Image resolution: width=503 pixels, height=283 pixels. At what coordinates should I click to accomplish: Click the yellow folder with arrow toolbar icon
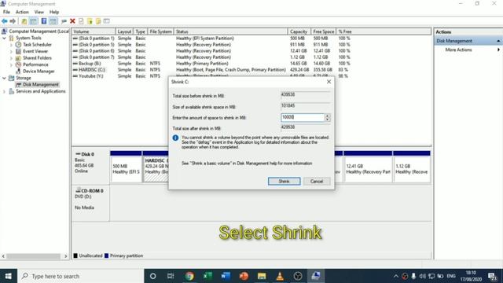pos(90,21)
